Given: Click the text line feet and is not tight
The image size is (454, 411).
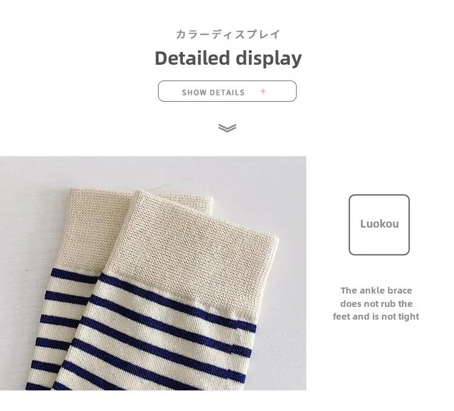Looking at the screenshot, I should point(376,317).
